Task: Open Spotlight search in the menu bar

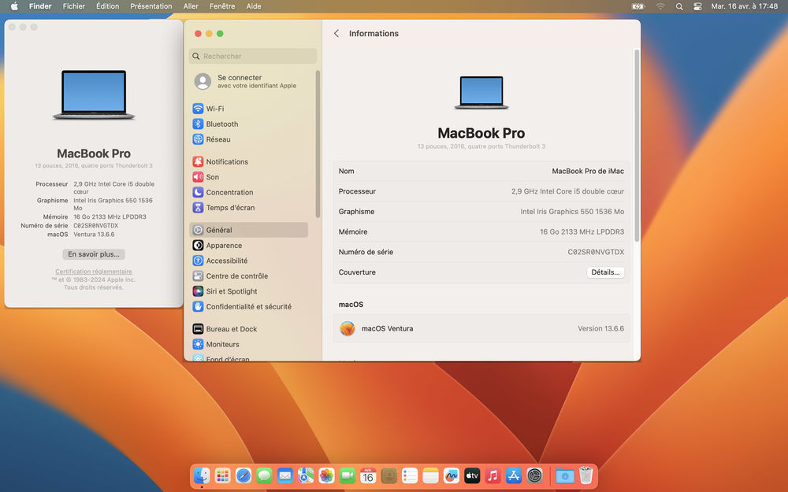Action: (679, 6)
